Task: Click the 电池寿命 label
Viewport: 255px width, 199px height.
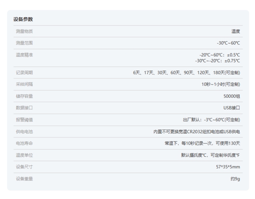Action: pyautogui.click(x=24, y=143)
